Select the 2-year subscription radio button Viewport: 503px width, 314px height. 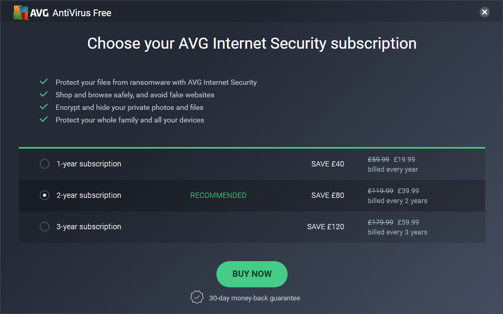[x=45, y=195]
